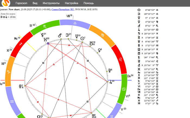Open the Вид menu
Screen dimensions: 190x118
(x=35, y=4)
